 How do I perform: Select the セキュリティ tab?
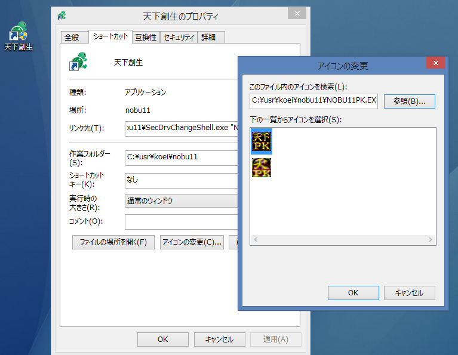[179, 37]
